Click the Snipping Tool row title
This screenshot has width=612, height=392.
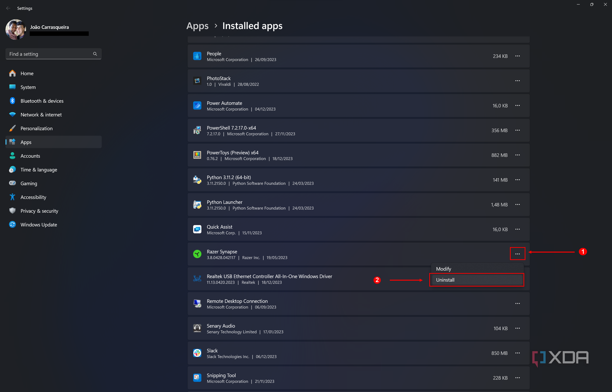221,375
